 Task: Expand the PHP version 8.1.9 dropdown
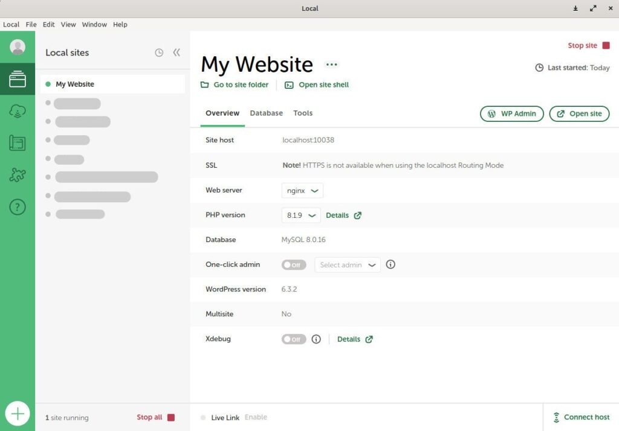click(301, 215)
